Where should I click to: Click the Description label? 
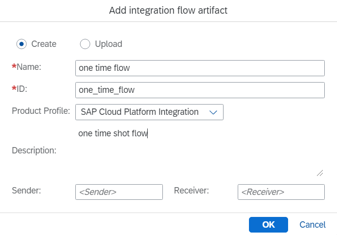click(x=34, y=150)
